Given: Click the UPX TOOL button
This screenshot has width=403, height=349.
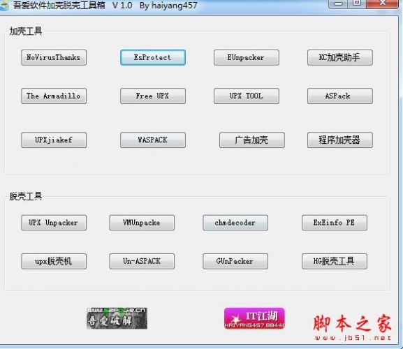Looking at the screenshot, I should (x=247, y=96).
